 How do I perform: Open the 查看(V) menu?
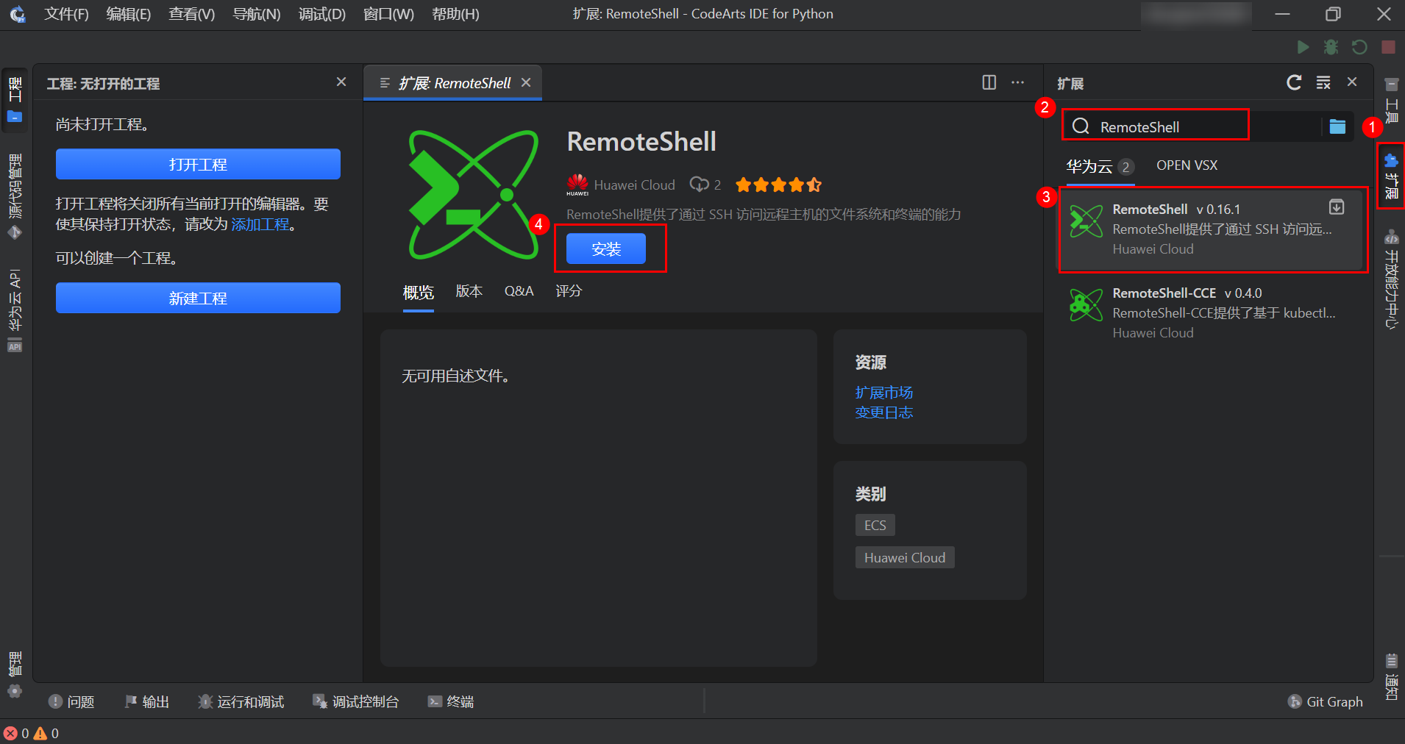click(x=192, y=14)
